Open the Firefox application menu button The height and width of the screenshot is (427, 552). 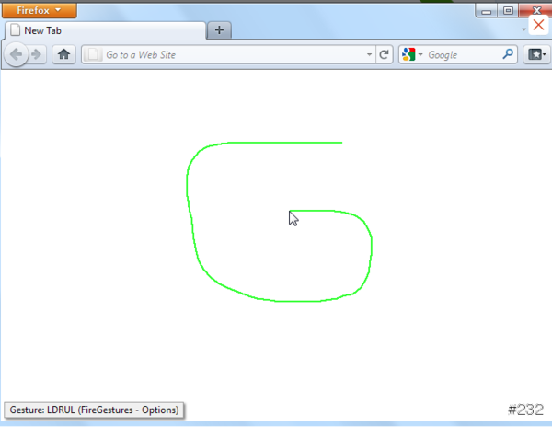(x=40, y=10)
